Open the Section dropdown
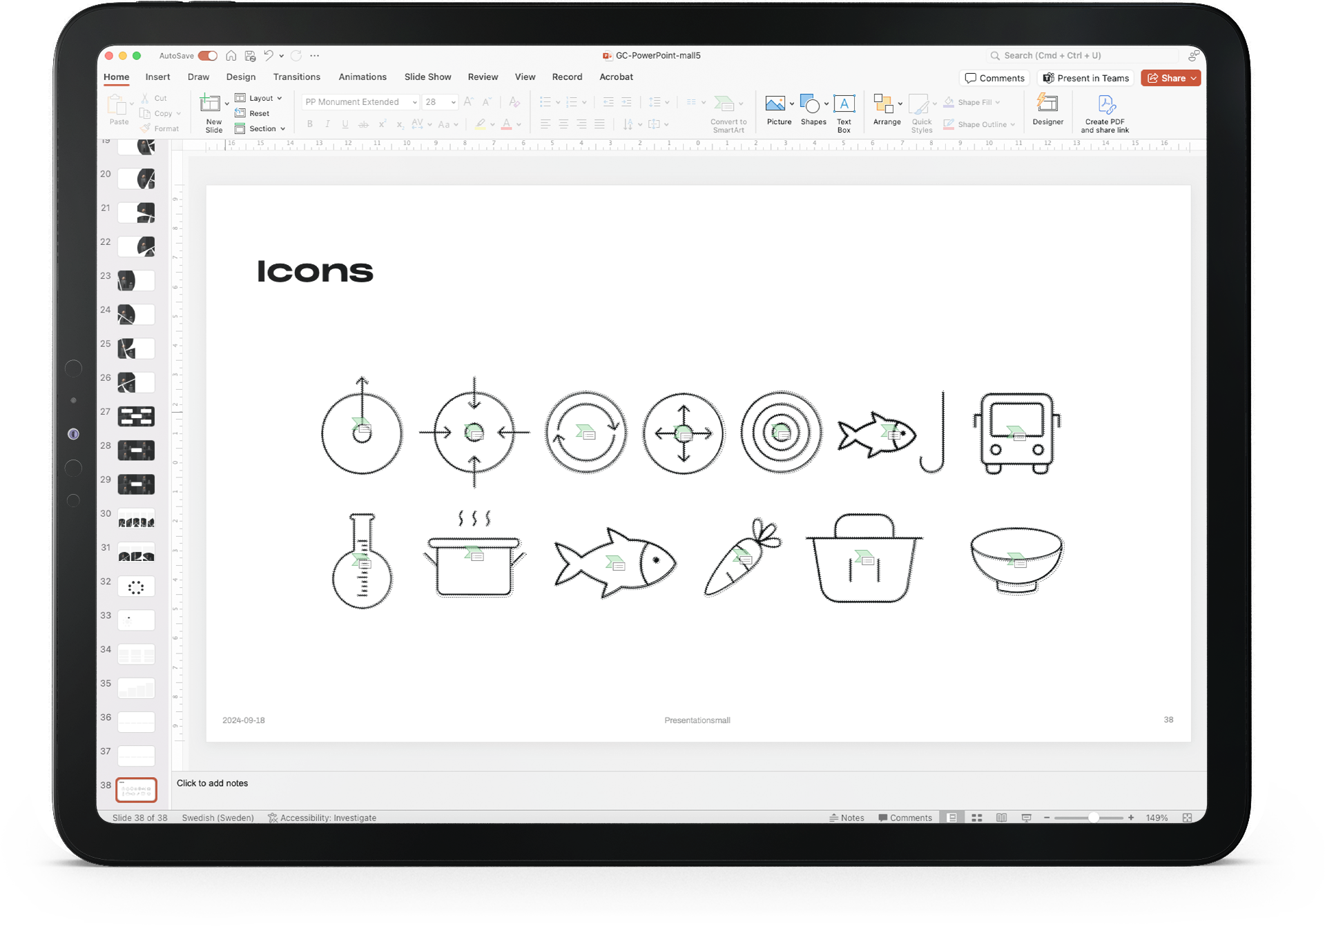Screen dimensions: 1325x926 [260, 128]
